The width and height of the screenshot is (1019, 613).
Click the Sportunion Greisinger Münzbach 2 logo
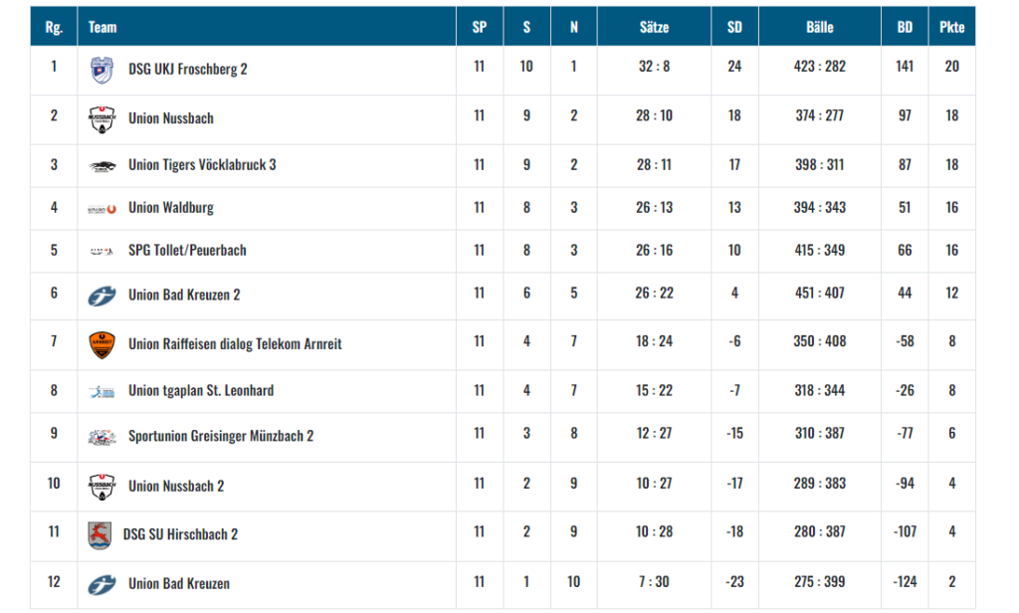102,437
